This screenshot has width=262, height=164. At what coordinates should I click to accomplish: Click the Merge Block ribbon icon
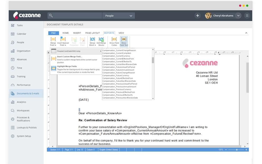pyautogui.click(x=92, y=42)
